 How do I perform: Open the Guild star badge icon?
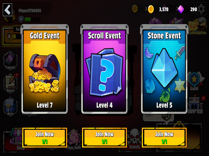coord(195,81)
